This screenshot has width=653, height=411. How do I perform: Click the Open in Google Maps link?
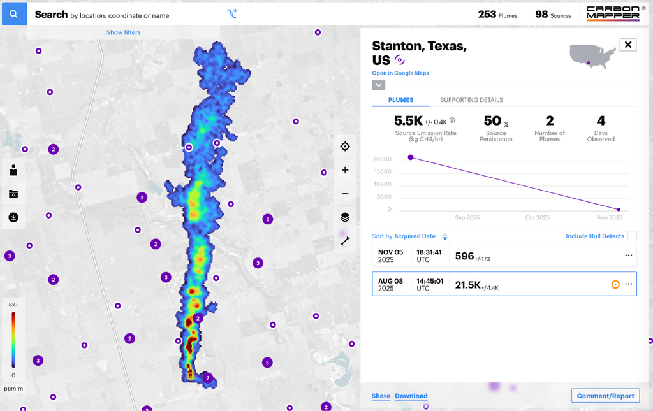(x=400, y=73)
